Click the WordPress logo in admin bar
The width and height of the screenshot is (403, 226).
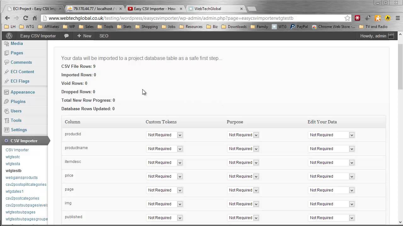(9, 36)
